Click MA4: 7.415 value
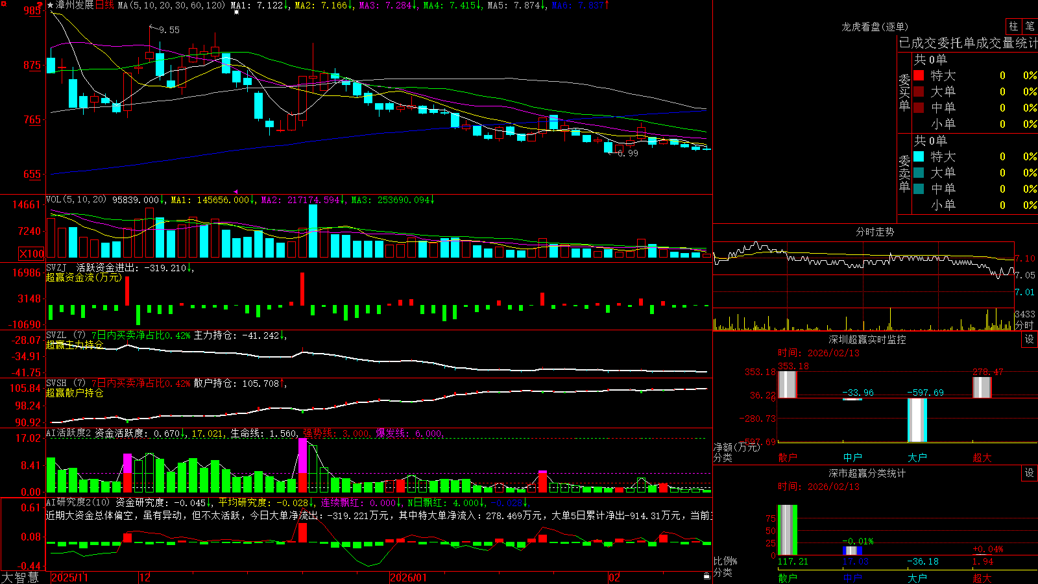1038x584 pixels. tap(452, 5)
